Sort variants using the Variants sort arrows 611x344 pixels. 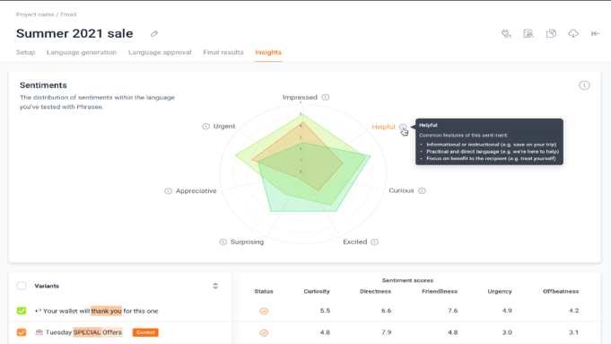tap(215, 286)
